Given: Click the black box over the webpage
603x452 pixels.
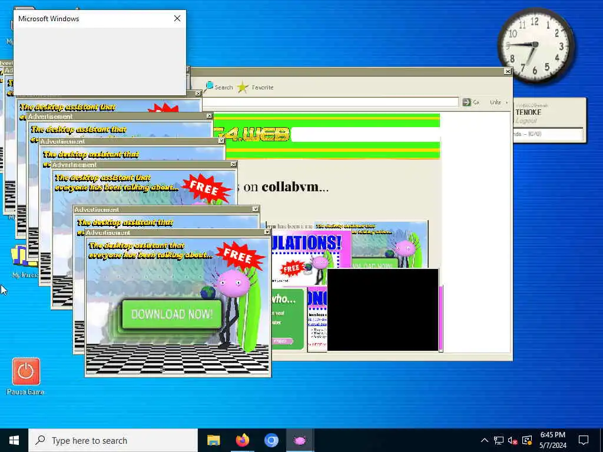Looking at the screenshot, I should [383, 310].
